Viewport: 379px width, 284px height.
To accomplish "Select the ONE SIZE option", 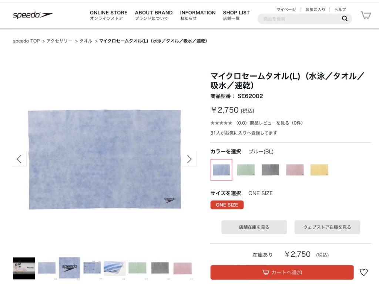I will pyautogui.click(x=227, y=205).
